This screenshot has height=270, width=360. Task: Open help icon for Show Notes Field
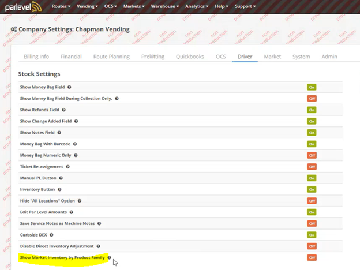pos(59,133)
